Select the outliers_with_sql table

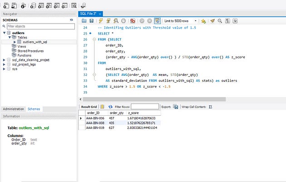35,42
